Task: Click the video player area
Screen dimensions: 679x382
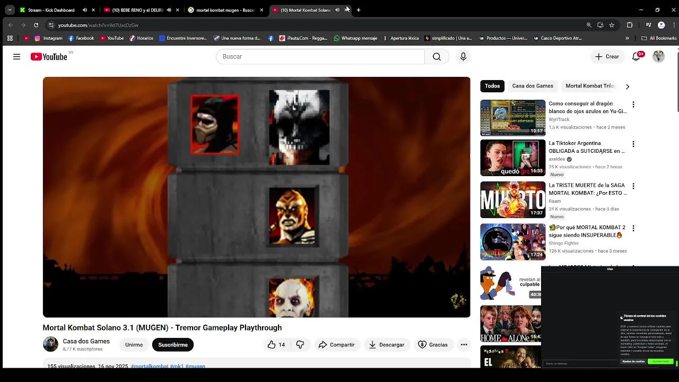Action: point(256,197)
